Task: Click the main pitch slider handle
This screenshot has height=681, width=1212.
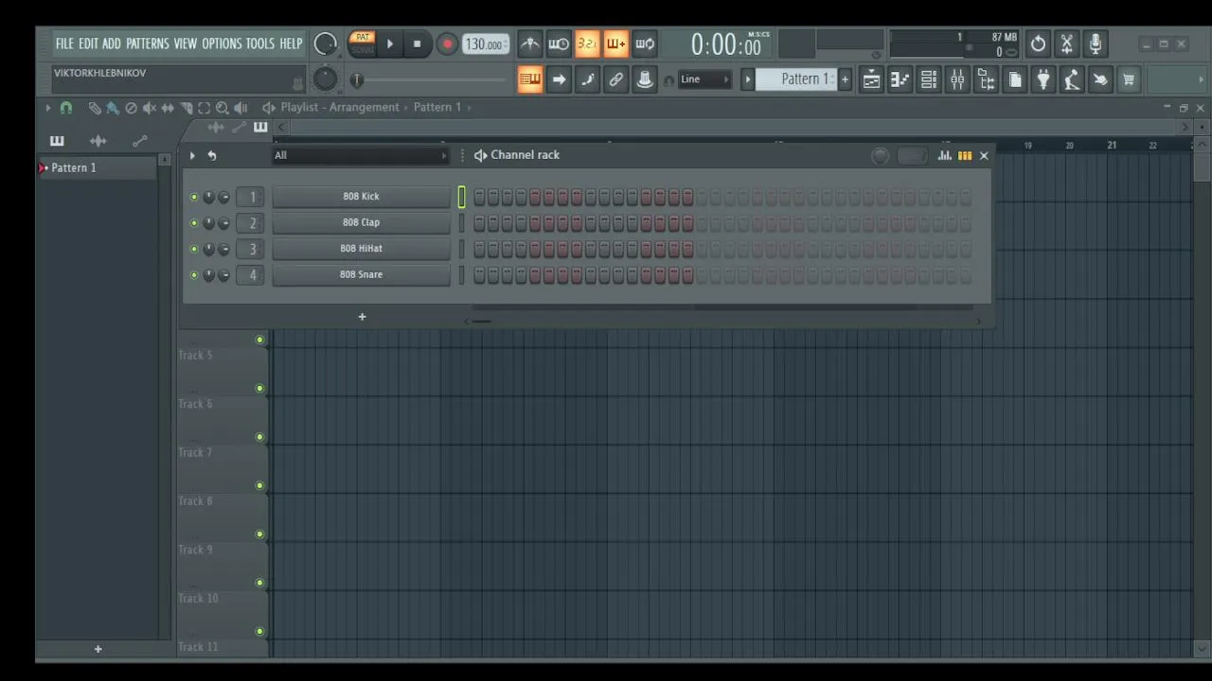Action: pyautogui.click(x=357, y=80)
